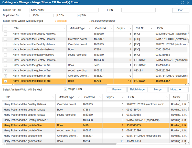Close the Merge Titles window
Viewport: 192px width, 148px height.
[188, 3]
